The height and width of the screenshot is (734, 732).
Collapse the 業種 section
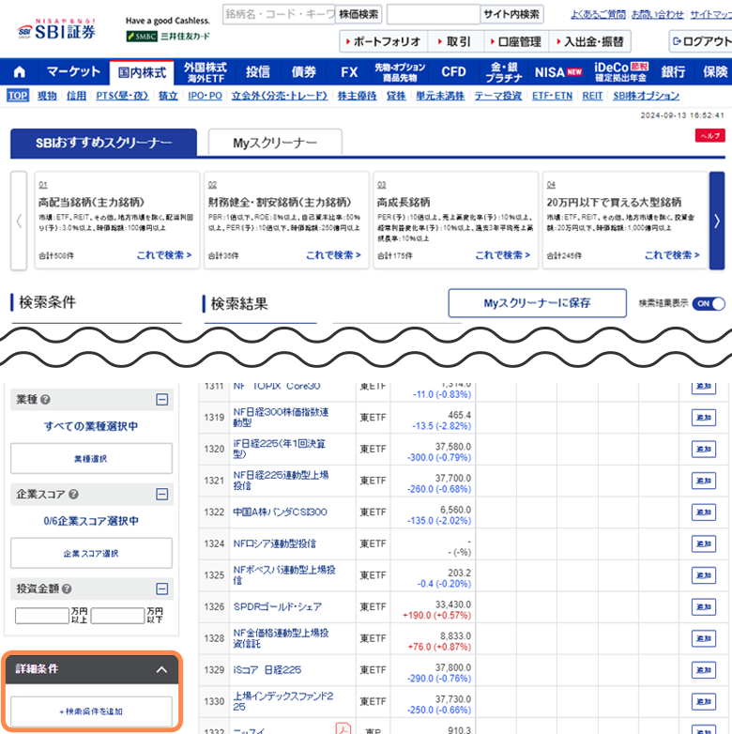pyautogui.click(x=162, y=399)
